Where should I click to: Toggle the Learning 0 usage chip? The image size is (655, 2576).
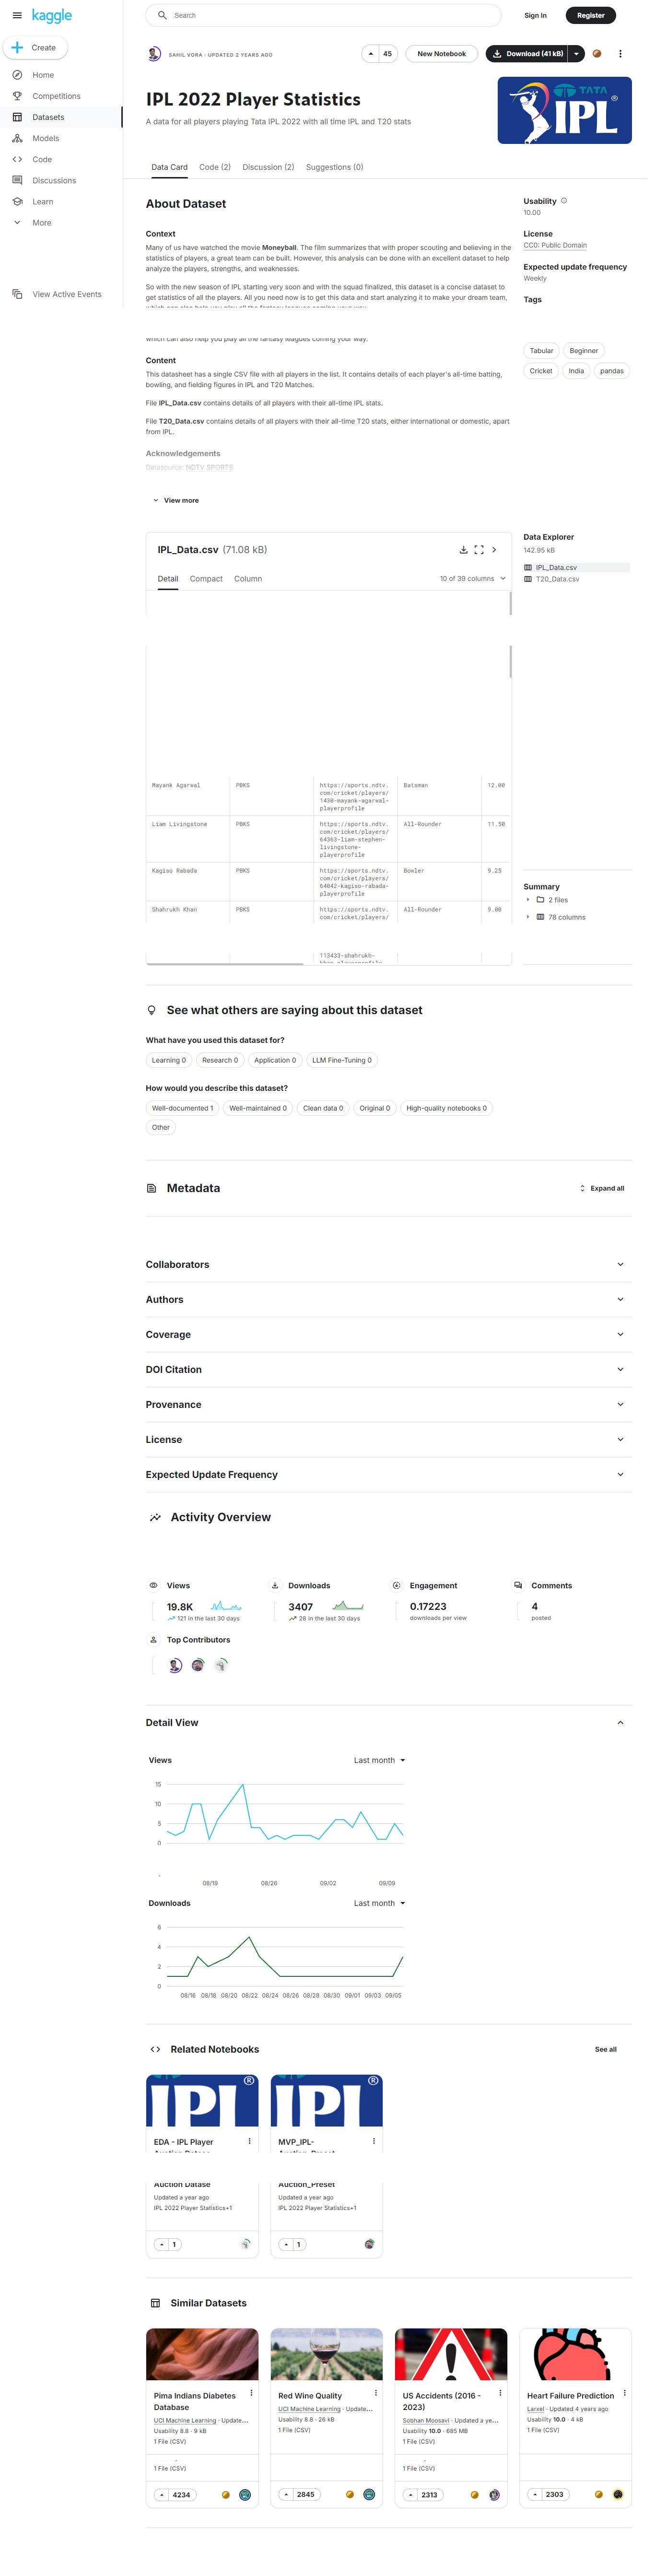pyautogui.click(x=168, y=1060)
